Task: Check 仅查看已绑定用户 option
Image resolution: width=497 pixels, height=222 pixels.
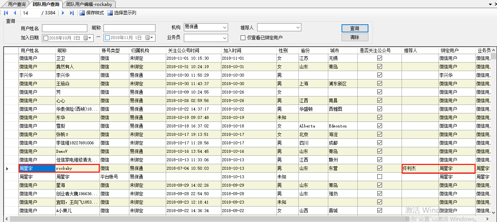Action: [243, 38]
